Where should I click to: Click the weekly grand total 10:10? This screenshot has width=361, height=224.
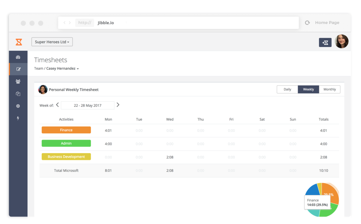(x=323, y=170)
